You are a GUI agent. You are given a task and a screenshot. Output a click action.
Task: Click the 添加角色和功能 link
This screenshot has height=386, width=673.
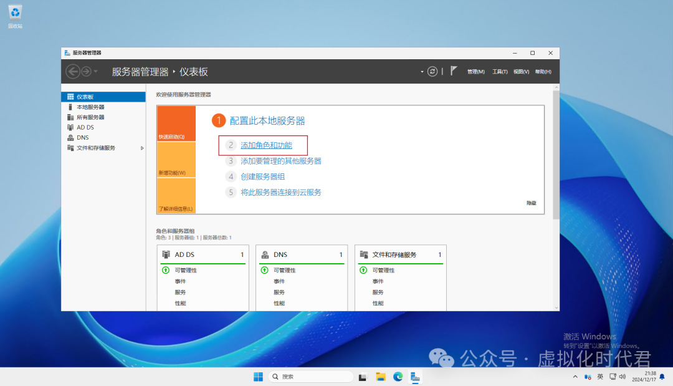click(266, 145)
